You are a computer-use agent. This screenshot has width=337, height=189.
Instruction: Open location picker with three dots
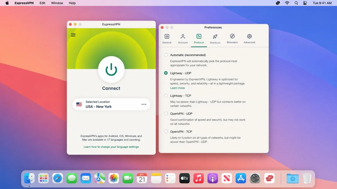pos(144,104)
